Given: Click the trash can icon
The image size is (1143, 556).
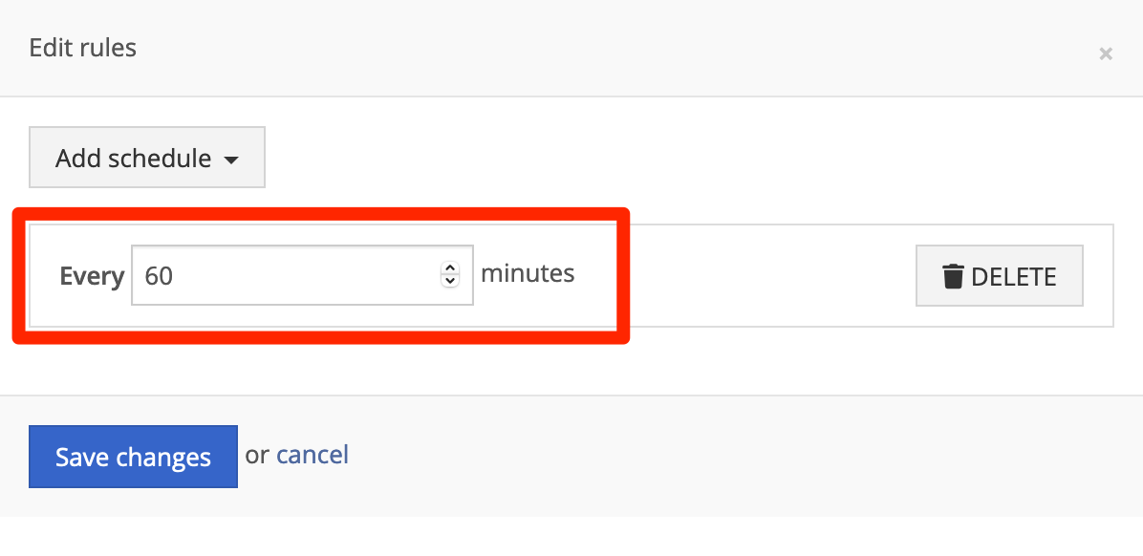Looking at the screenshot, I should pos(953,277).
